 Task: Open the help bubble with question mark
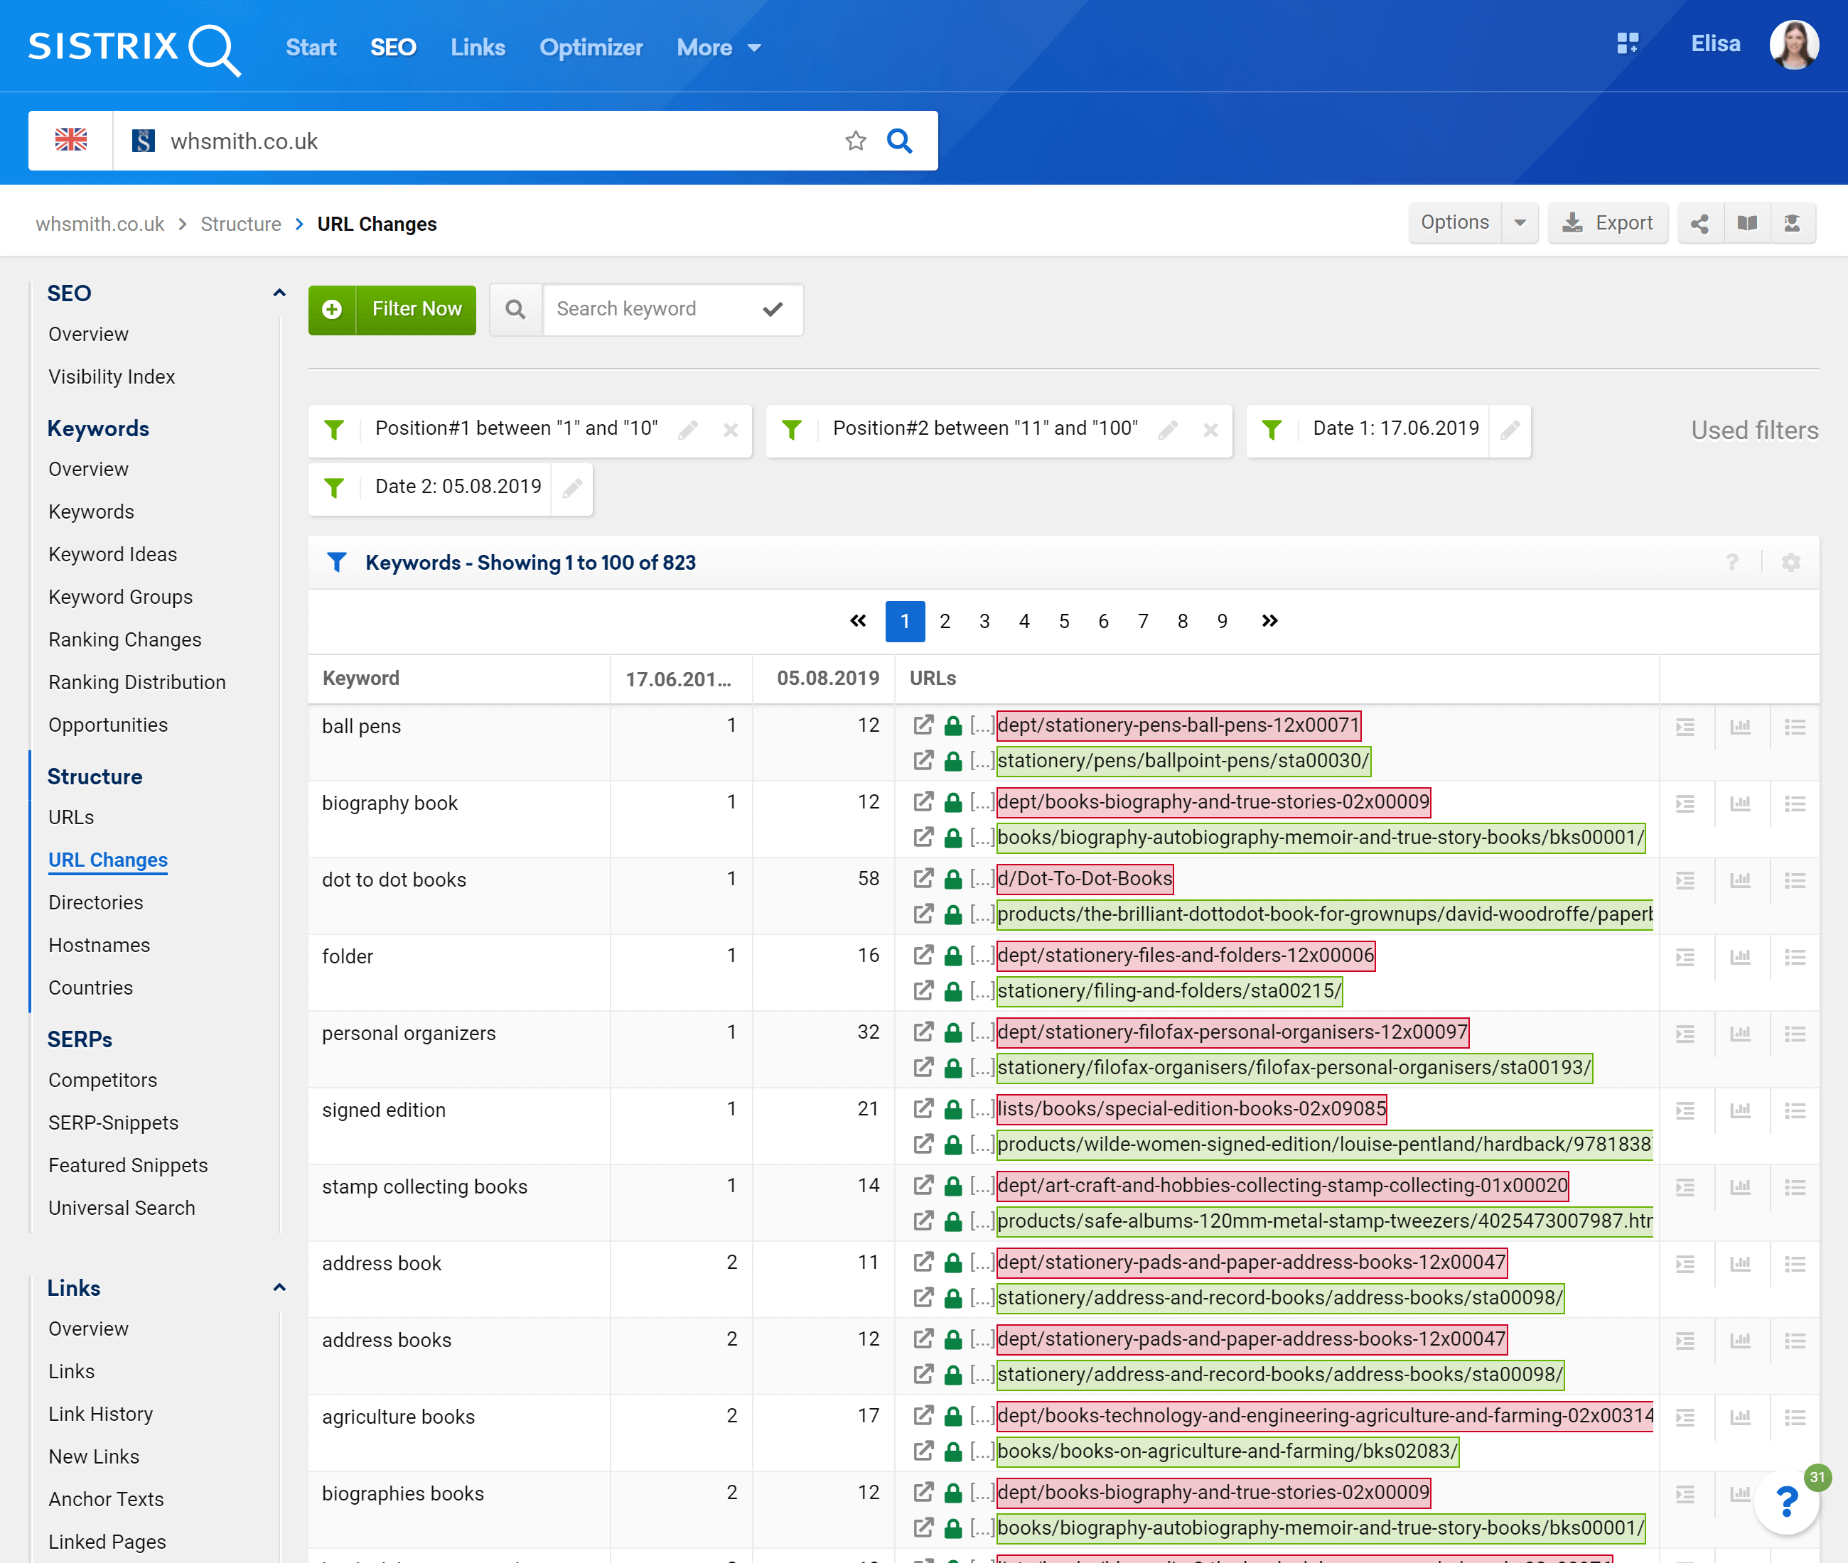click(x=1787, y=1502)
